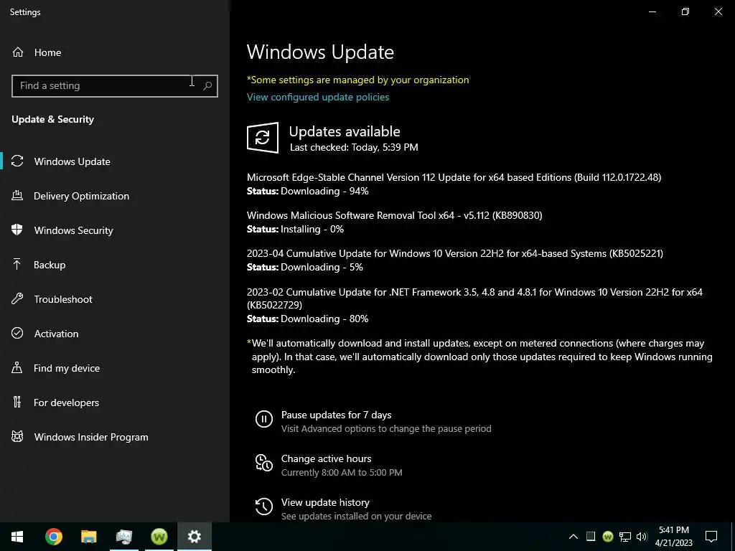Click the Delivery Optimization icon

pos(17,196)
